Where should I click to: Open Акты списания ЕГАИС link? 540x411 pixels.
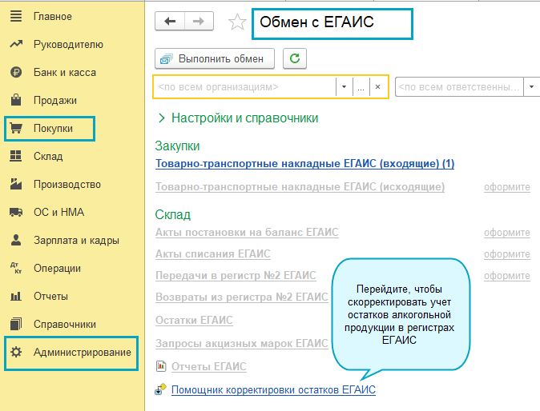[213, 254]
